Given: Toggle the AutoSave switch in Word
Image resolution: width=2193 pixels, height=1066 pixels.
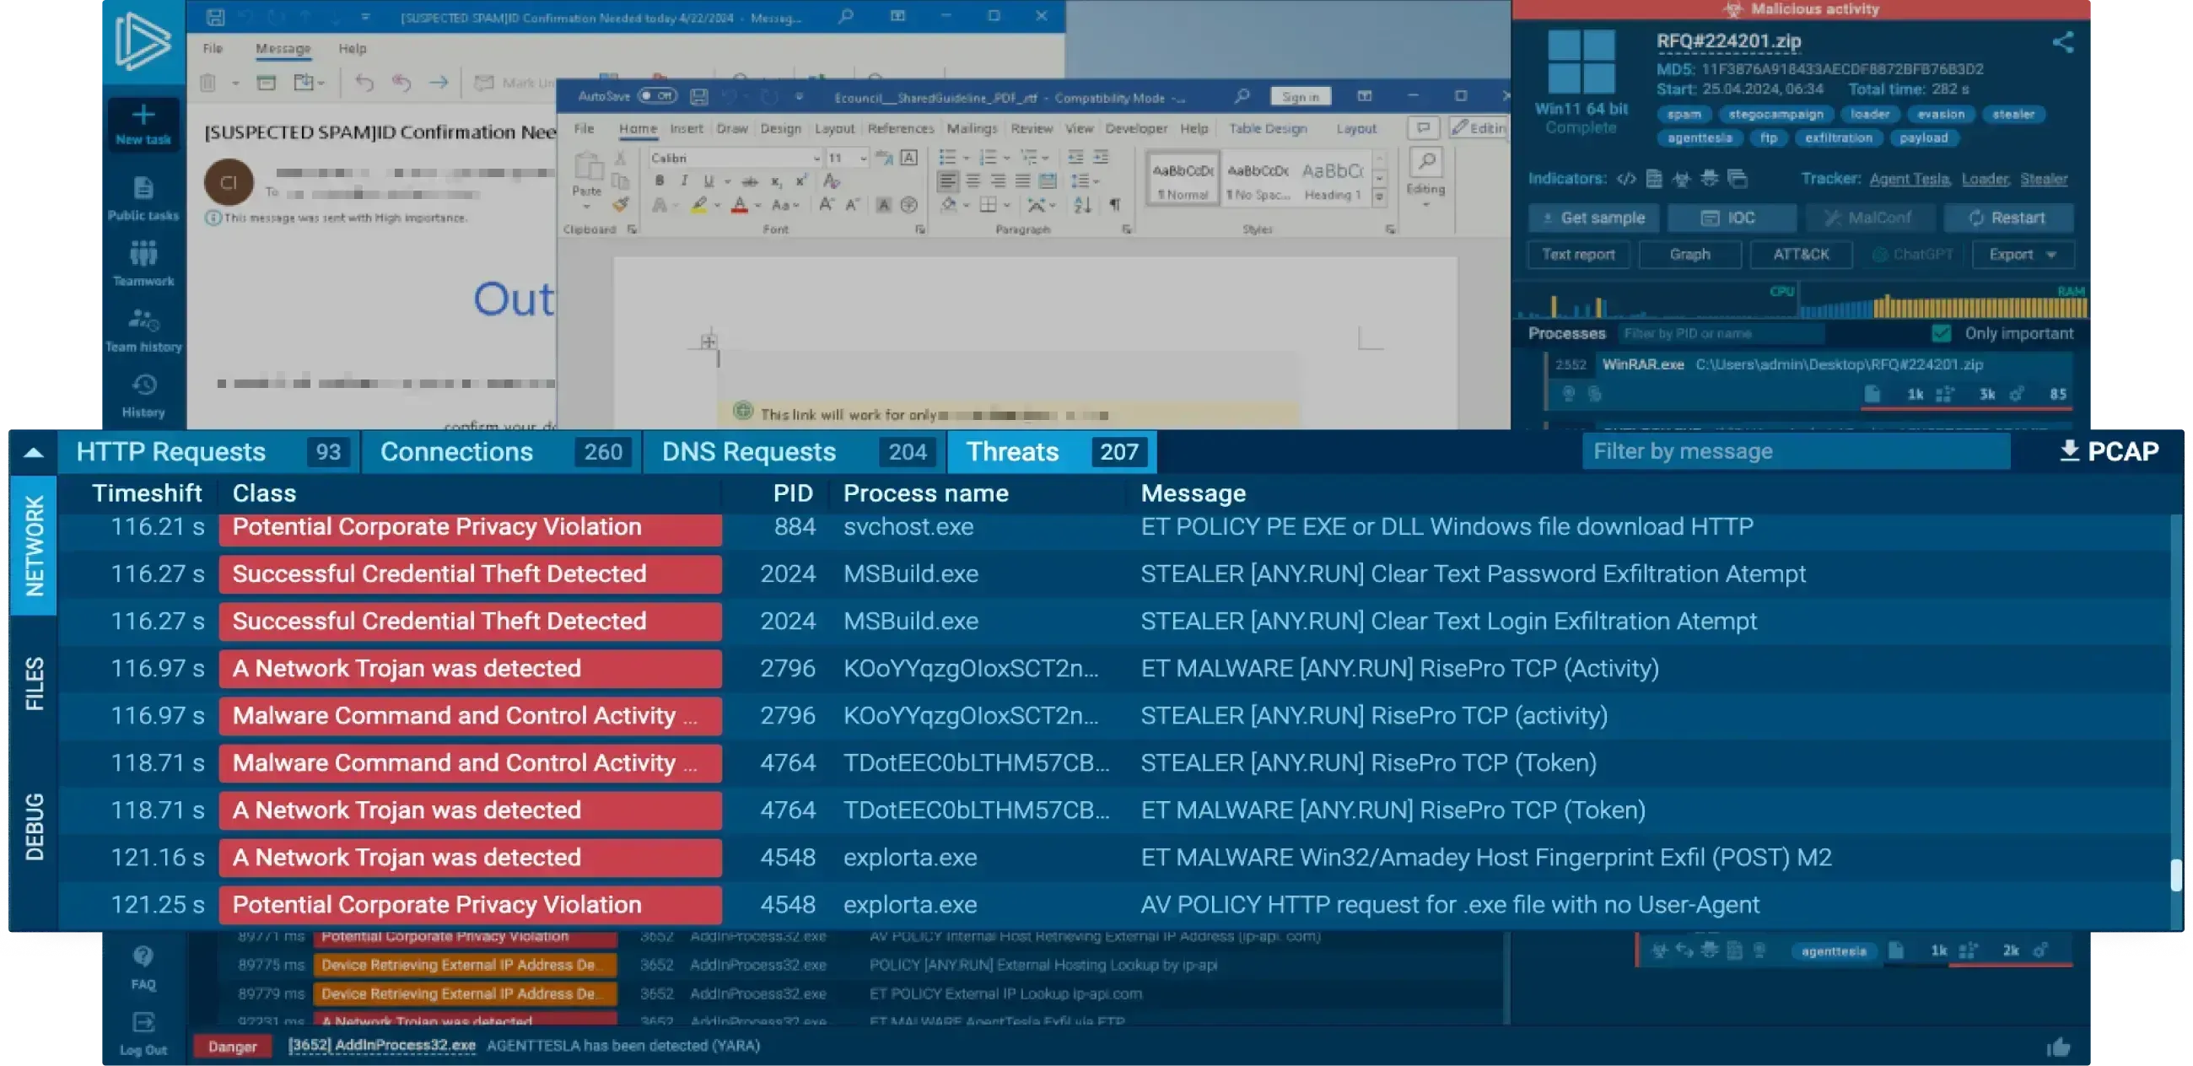Looking at the screenshot, I should [x=657, y=96].
